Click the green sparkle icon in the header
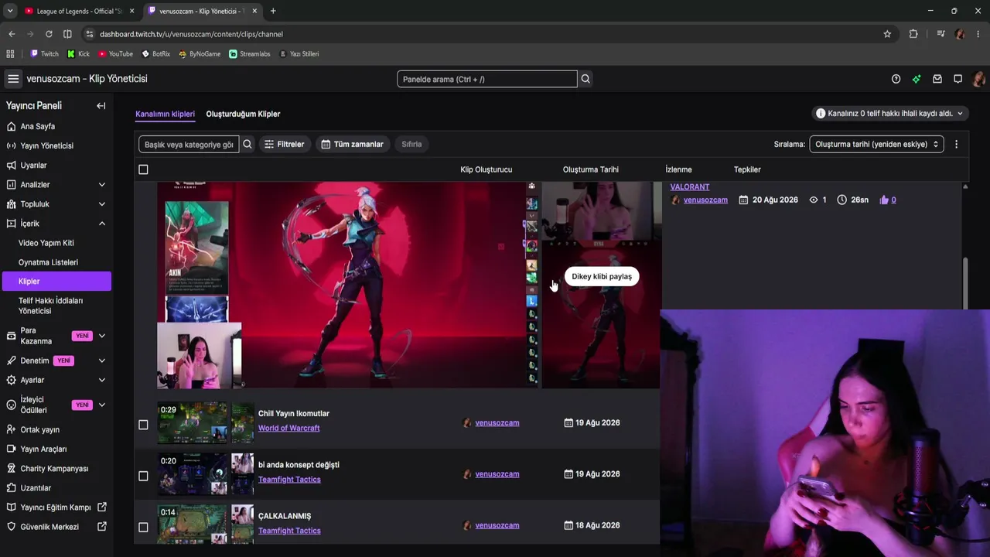 pyautogui.click(x=917, y=79)
